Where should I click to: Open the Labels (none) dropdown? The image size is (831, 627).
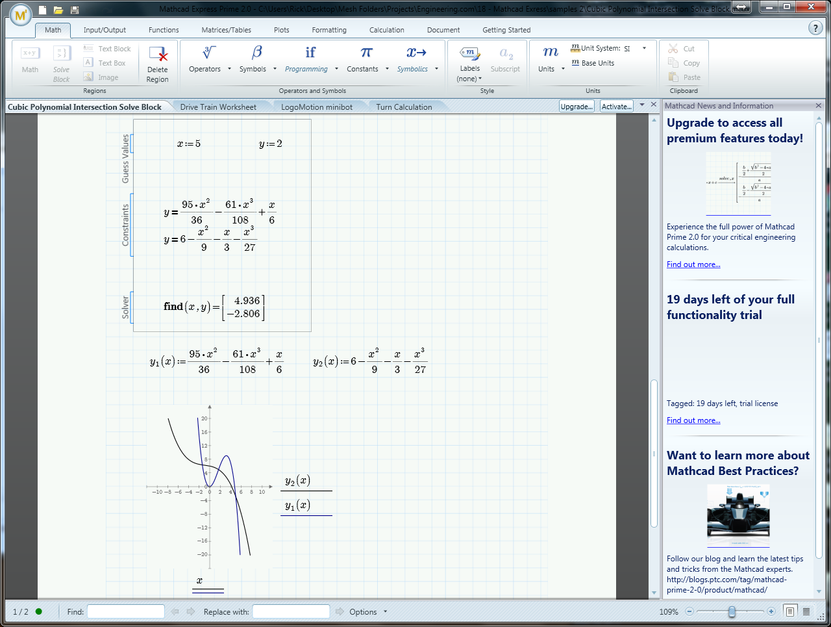click(469, 79)
